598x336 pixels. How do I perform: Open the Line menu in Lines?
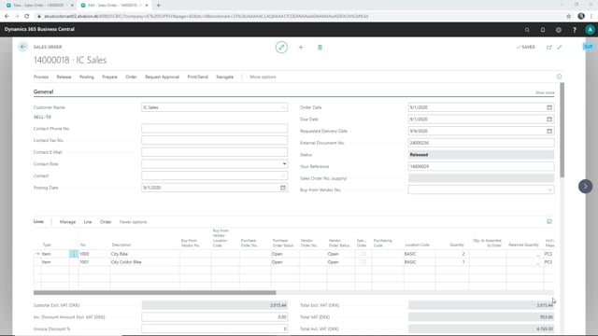(88, 222)
